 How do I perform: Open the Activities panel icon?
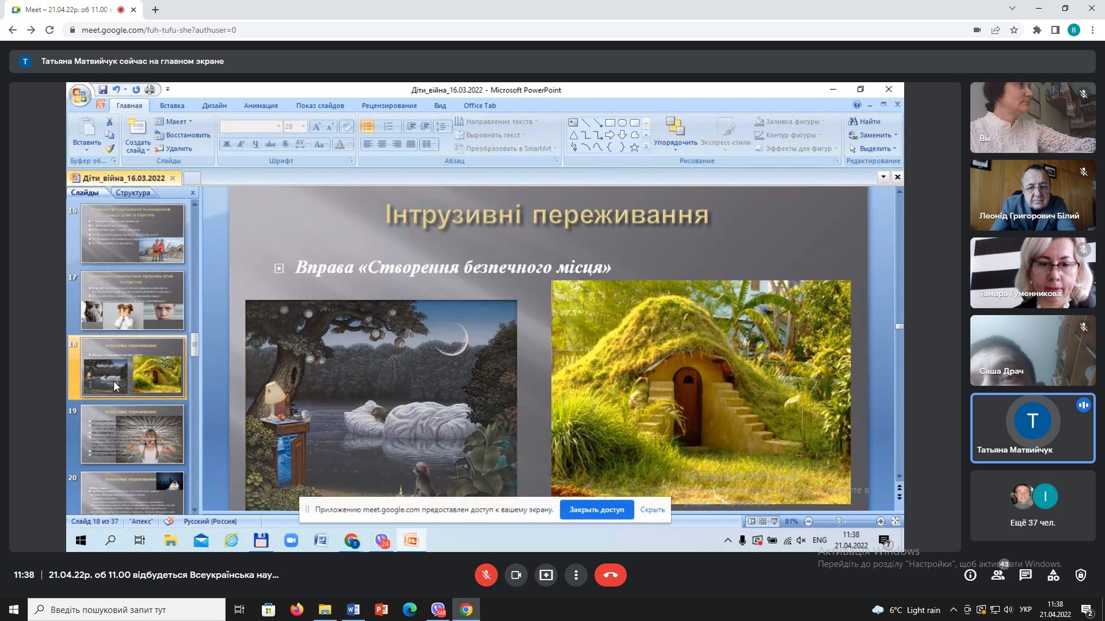coord(1053,575)
